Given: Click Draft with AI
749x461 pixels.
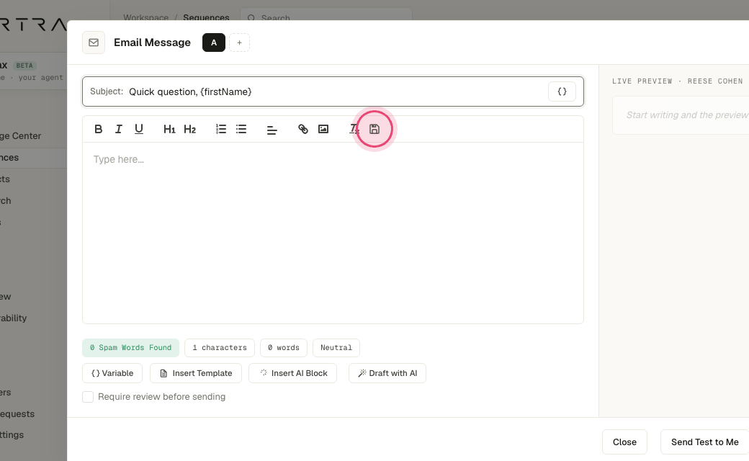Looking at the screenshot, I should 387,373.
